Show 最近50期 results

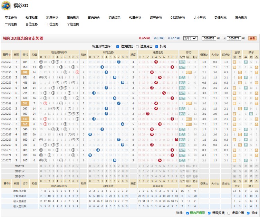pos(144,38)
